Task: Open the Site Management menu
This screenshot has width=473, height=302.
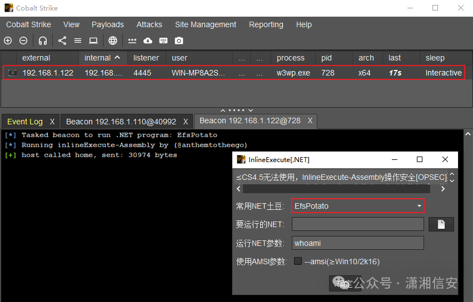Action: click(x=206, y=25)
